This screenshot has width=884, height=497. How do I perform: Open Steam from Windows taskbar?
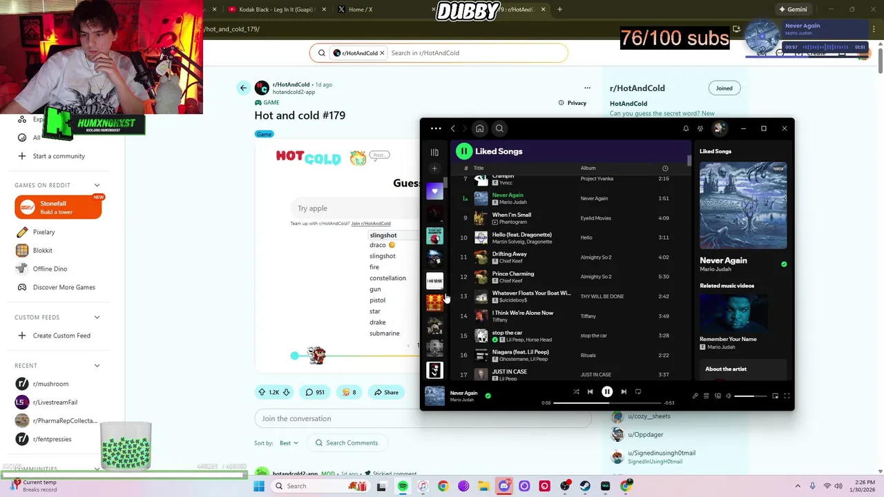point(585,486)
